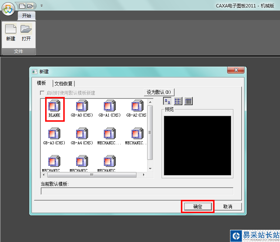Confirm with the 确定 button
The width and height of the screenshot is (280, 242).
(x=198, y=206)
